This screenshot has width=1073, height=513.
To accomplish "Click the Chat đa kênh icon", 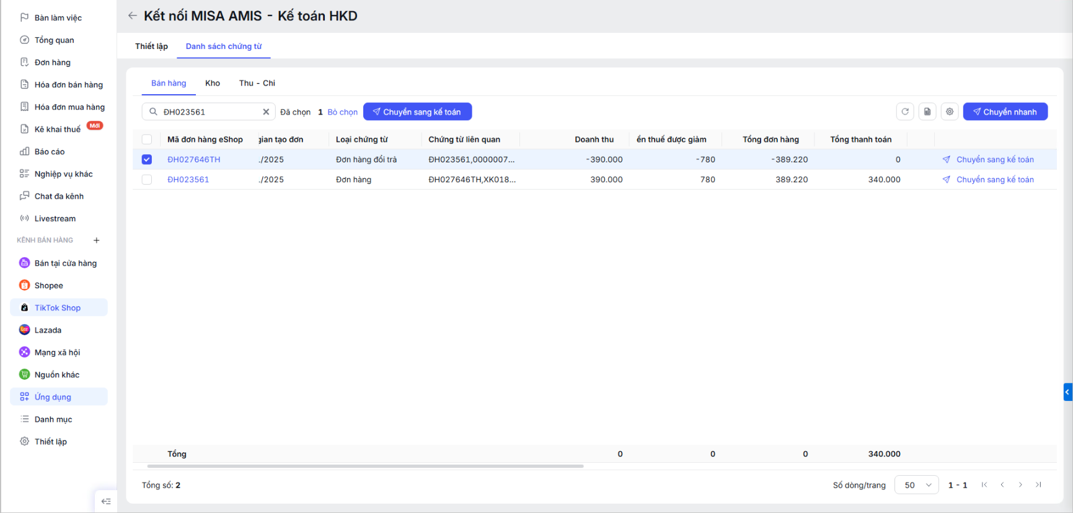I will click(24, 196).
